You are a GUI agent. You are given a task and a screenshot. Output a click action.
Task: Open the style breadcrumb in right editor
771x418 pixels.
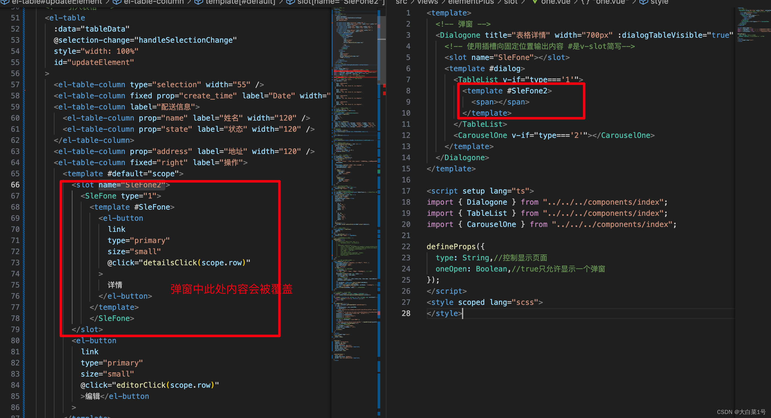[x=654, y=2]
